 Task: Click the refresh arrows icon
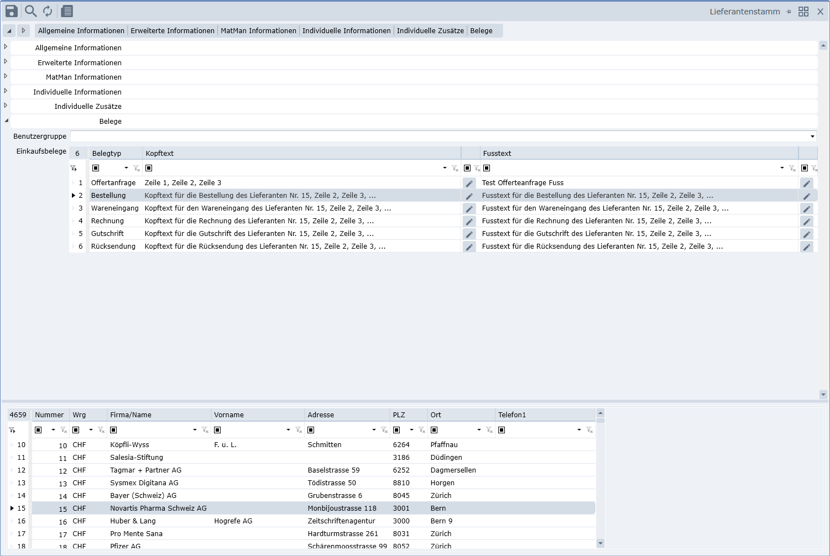tap(48, 11)
